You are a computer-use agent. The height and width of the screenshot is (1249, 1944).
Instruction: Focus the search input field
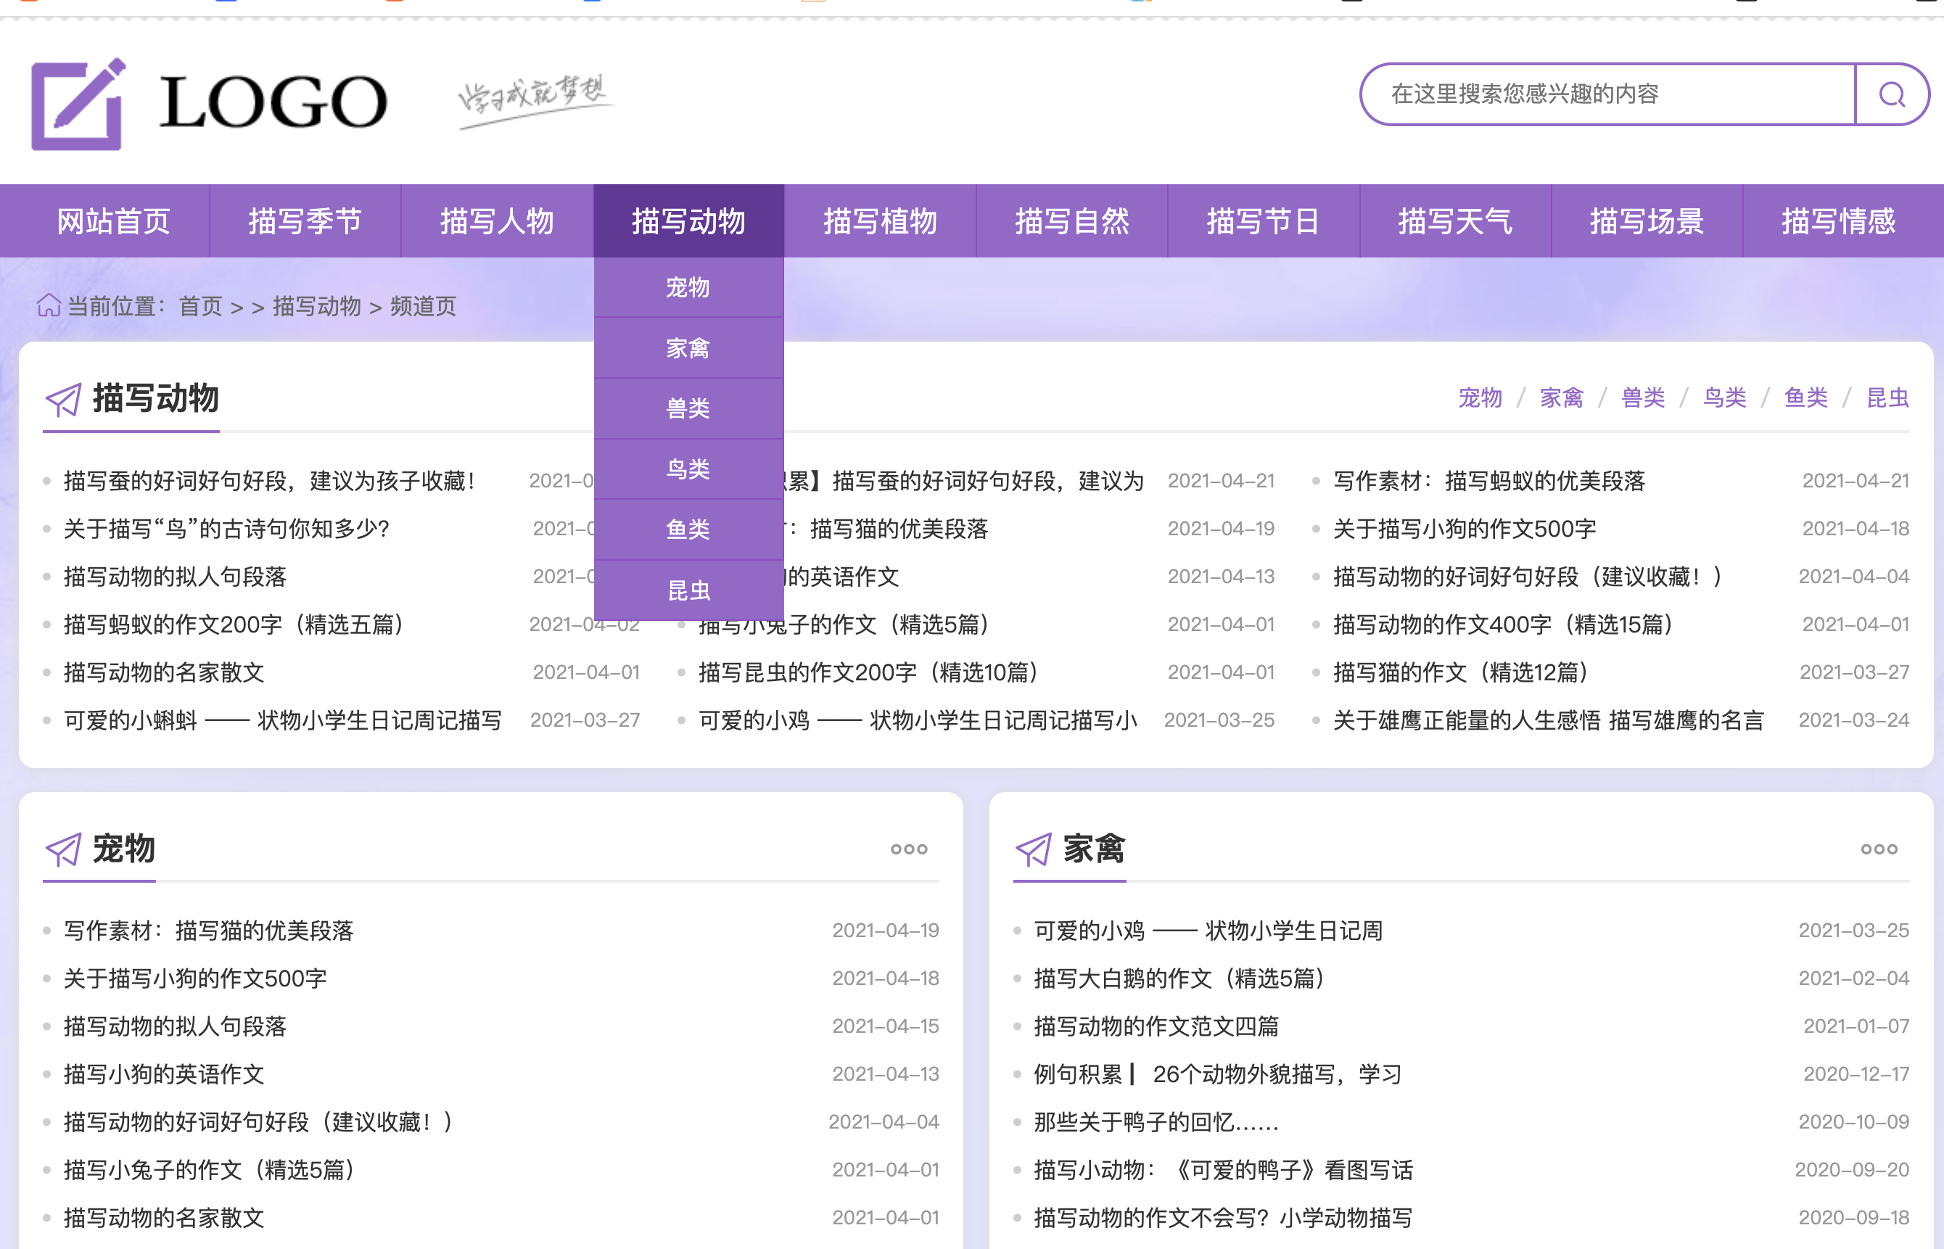click(x=1607, y=94)
